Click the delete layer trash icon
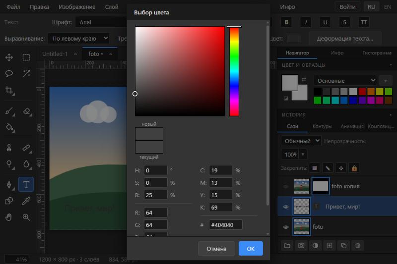 click(x=357, y=246)
